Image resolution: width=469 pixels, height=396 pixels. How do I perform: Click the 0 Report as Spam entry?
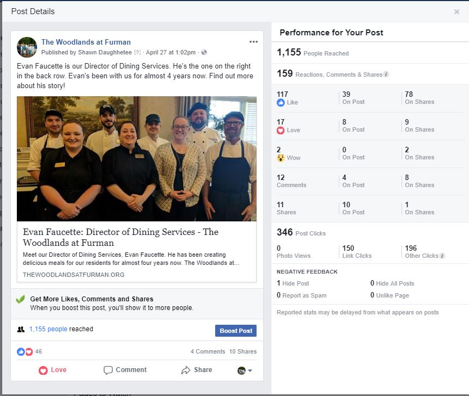(x=302, y=295)
